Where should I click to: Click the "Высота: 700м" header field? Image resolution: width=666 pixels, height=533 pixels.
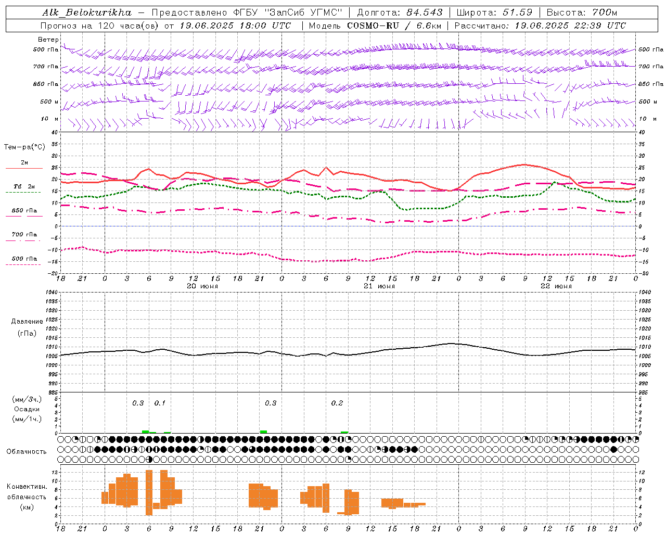click(582, 12)
